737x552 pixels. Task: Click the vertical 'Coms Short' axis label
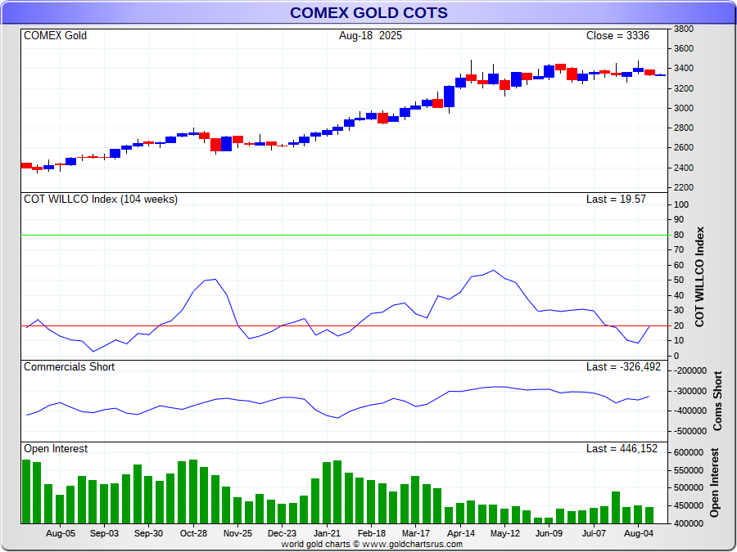717,402
